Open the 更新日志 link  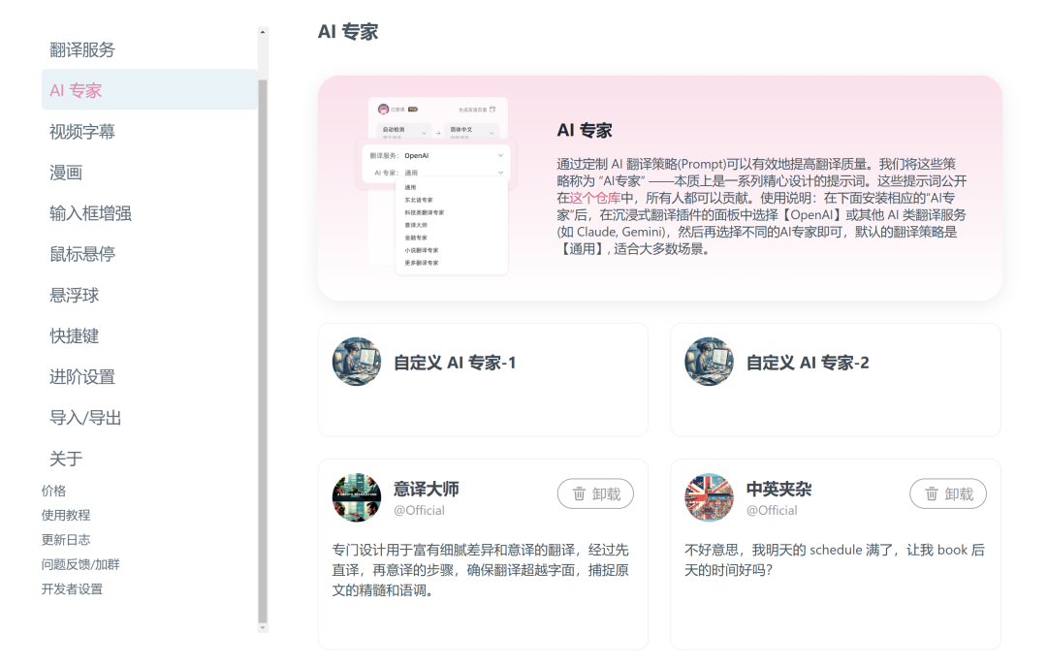(65, 539)
